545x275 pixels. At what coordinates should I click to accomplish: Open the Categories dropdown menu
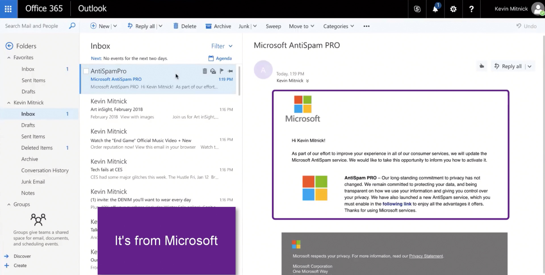[338, 26]
